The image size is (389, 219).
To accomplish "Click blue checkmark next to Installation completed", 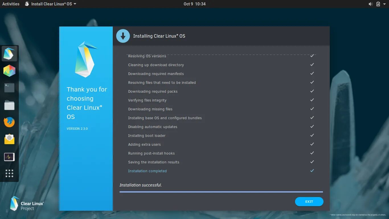I will coord(312,171).
